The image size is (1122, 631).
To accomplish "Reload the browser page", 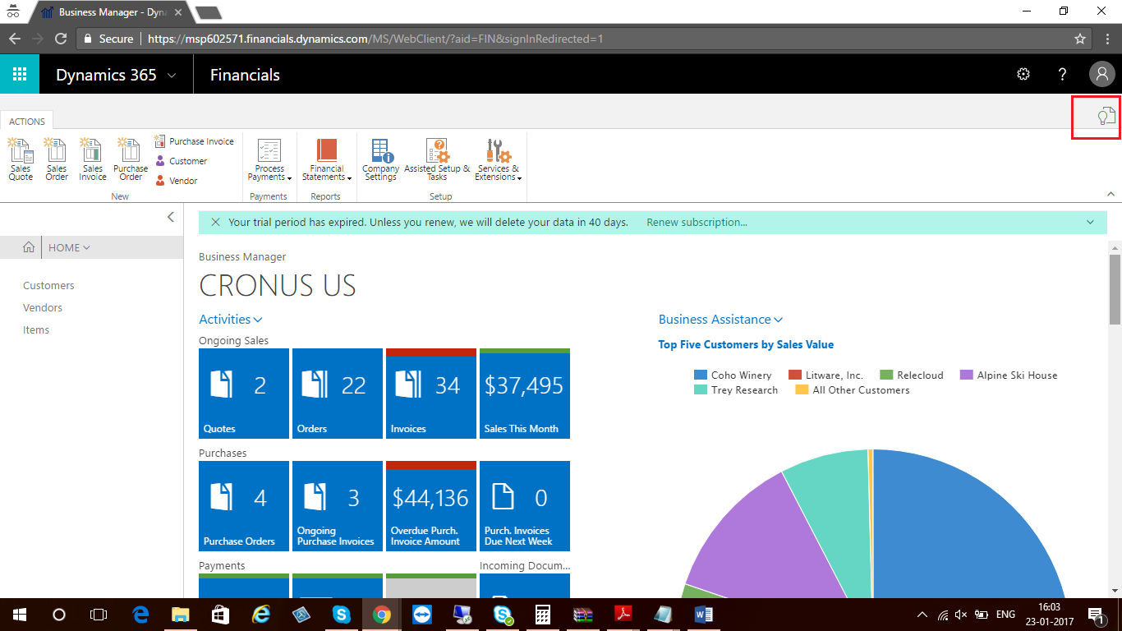I will click(x=61, y=39).
